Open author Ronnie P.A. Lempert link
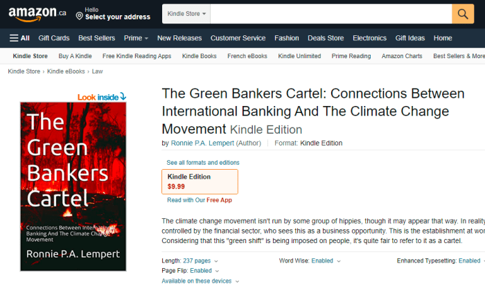 point(202,143)
